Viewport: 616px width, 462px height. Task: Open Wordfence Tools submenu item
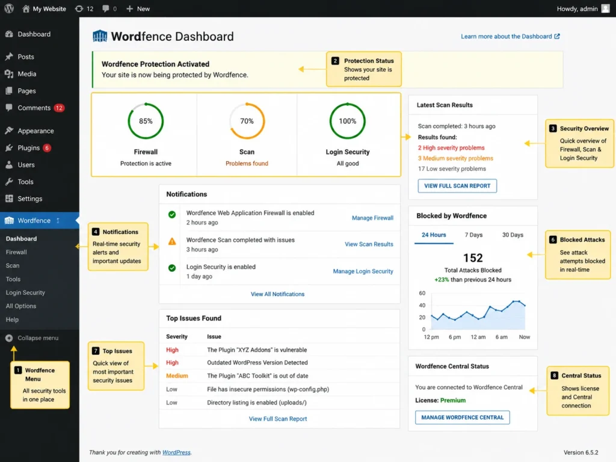click(13, 279)
